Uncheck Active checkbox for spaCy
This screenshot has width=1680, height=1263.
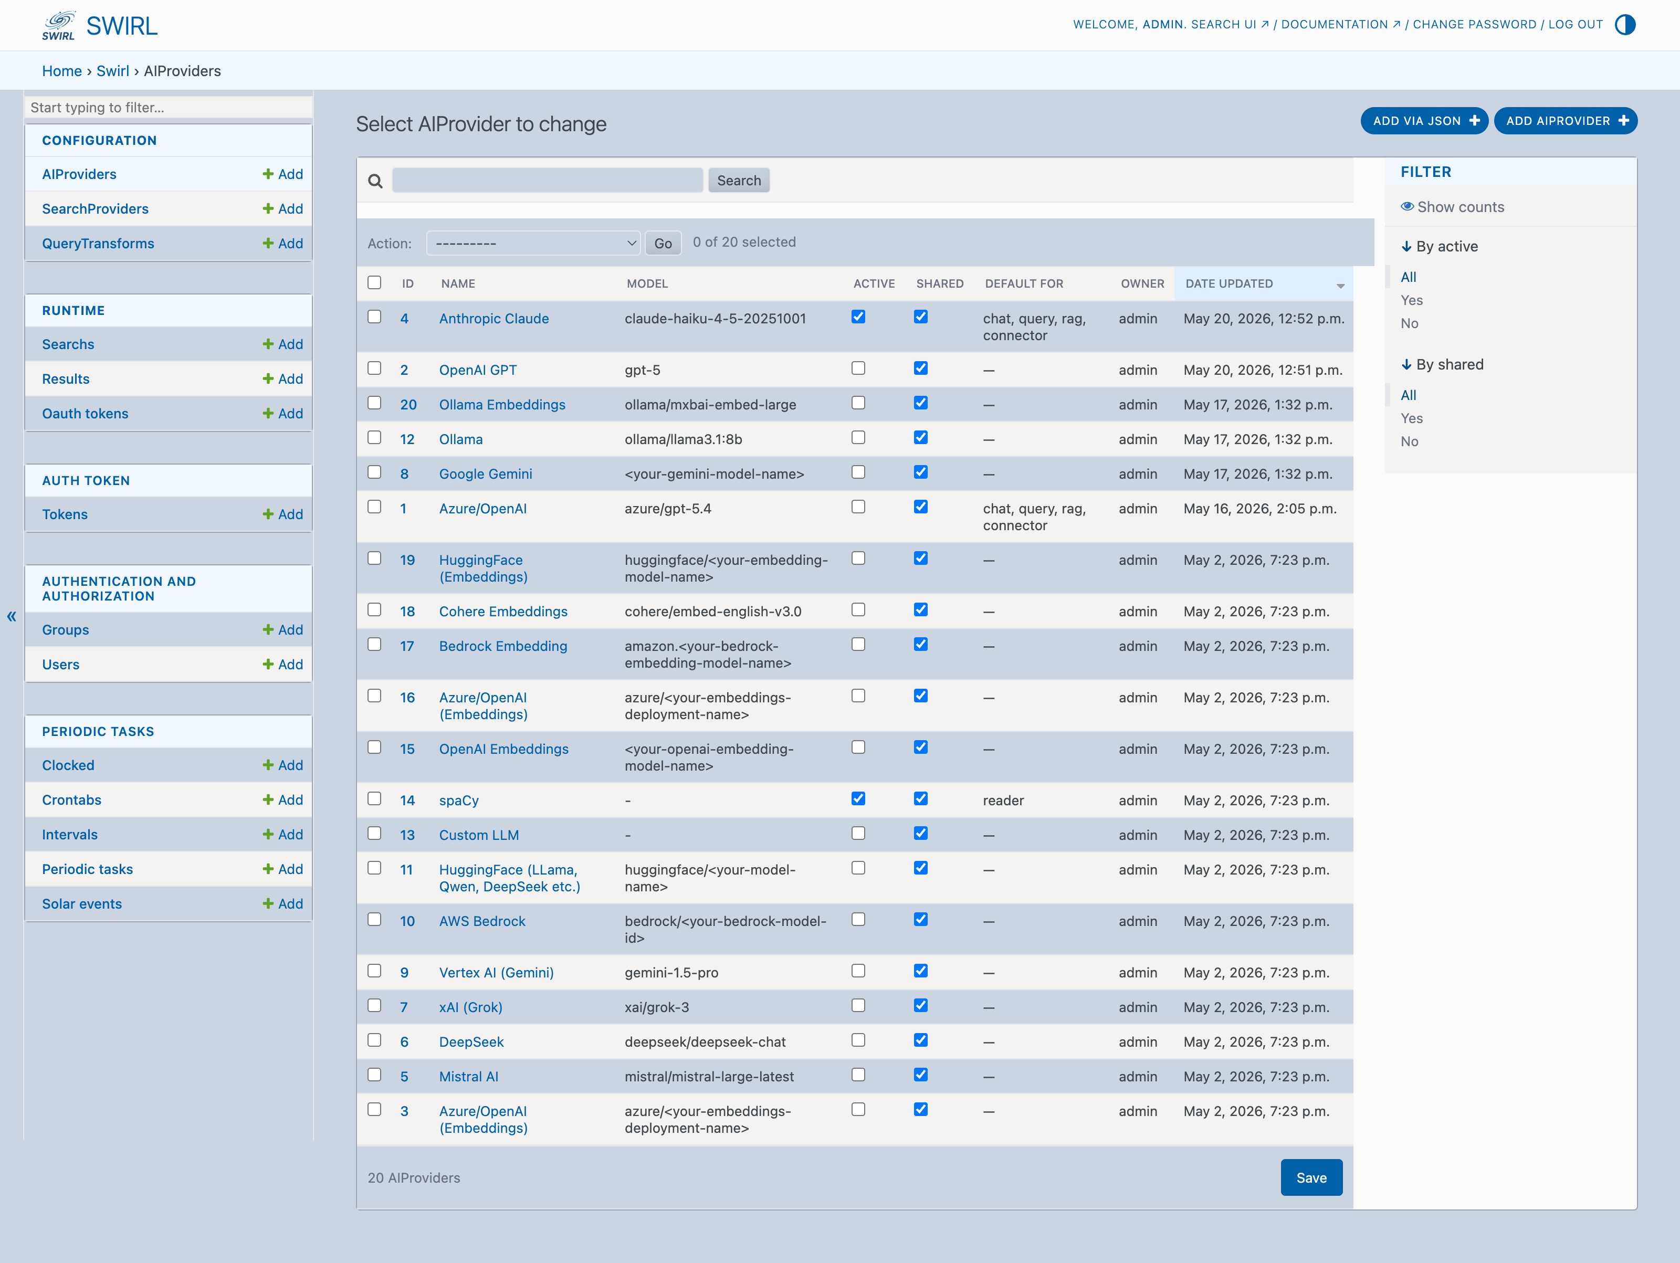pyautogui.click(x=858, y=798)
